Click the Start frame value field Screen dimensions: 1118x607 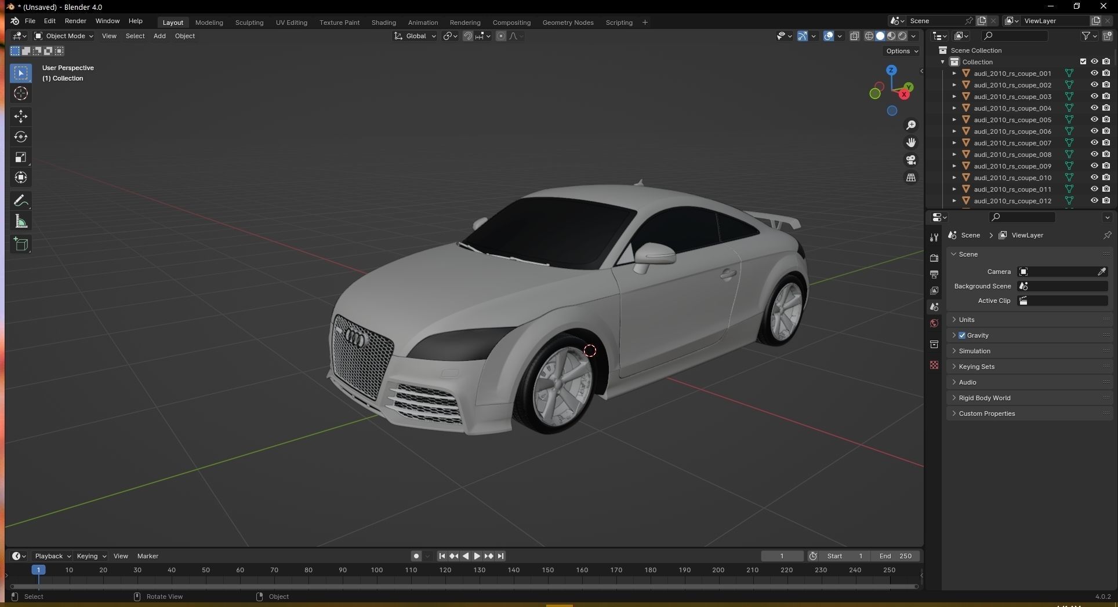[x=845, y=556]
